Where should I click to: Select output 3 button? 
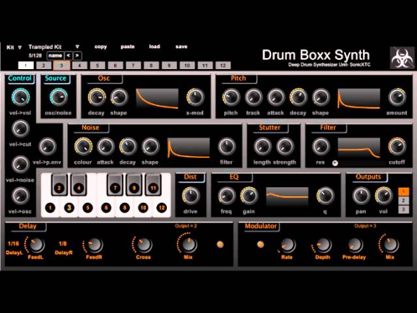click(403, 209)
